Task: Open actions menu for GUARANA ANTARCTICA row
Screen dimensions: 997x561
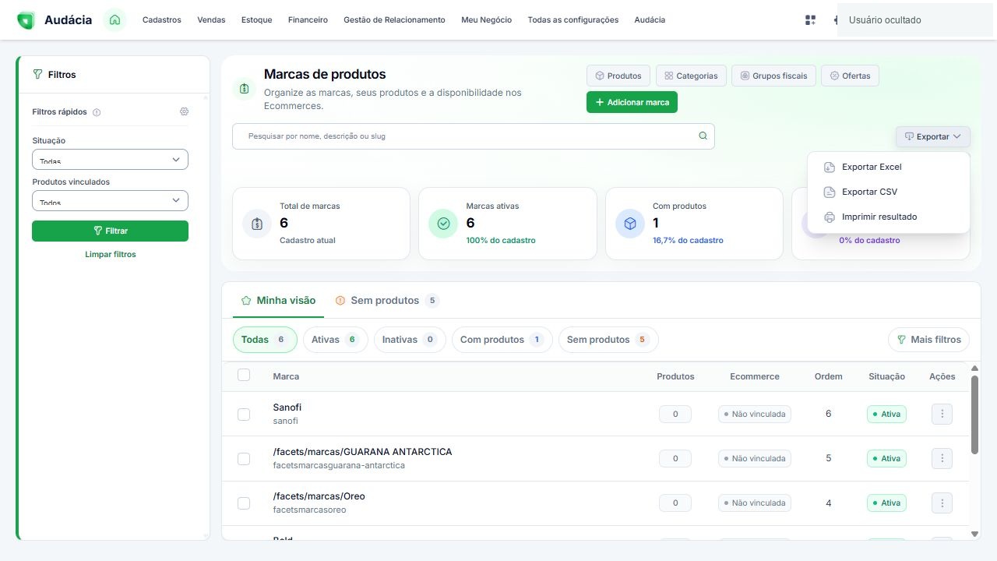Action: tap(942, 458)
